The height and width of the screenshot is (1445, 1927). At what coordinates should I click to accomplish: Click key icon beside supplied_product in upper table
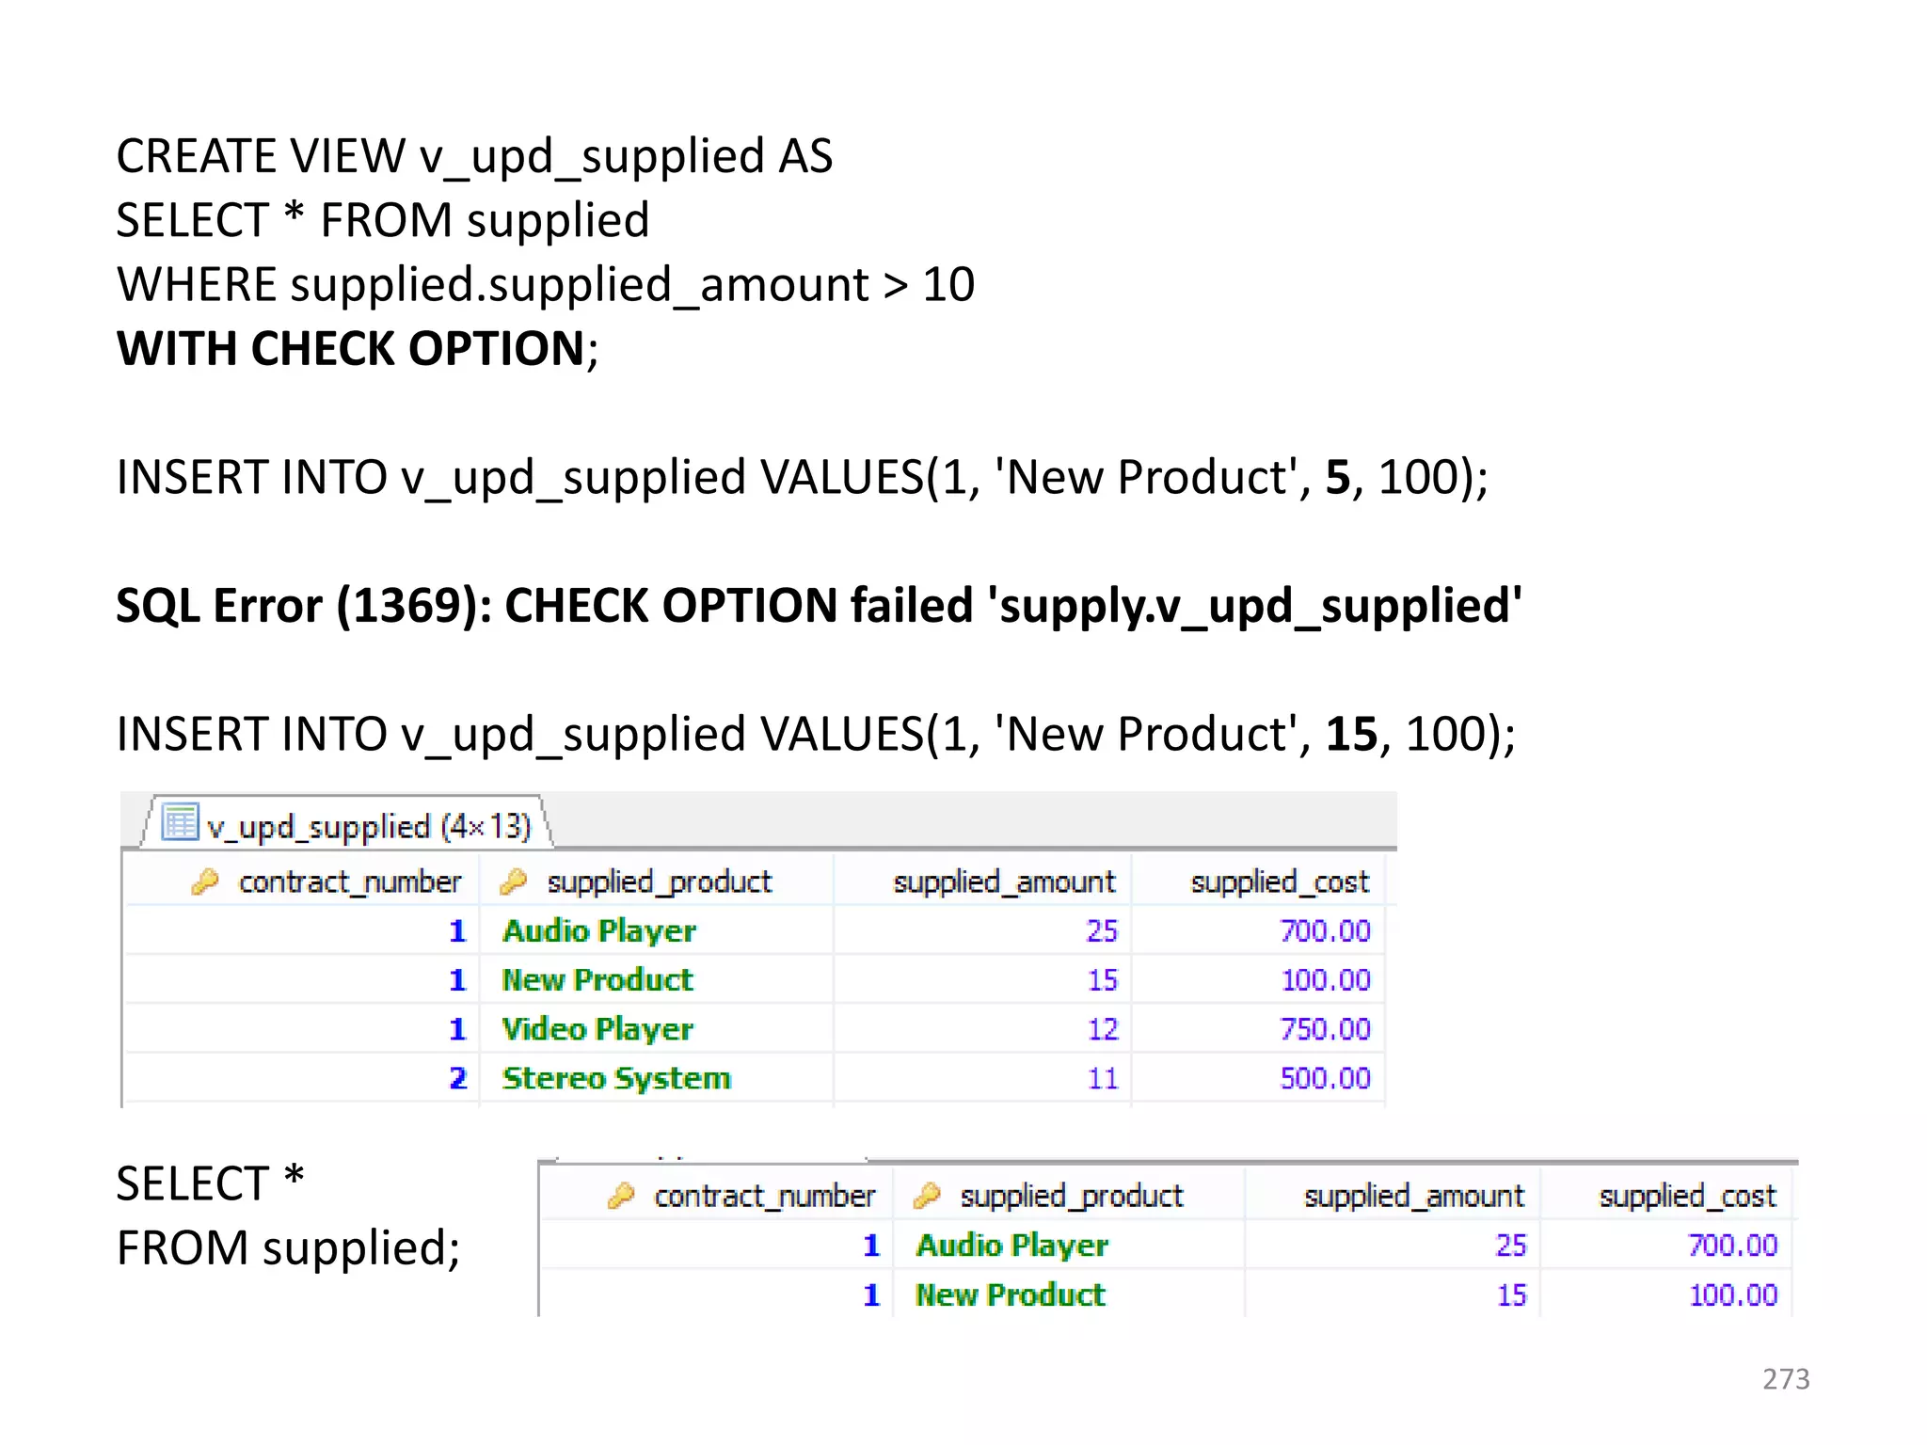coord(513,881)
